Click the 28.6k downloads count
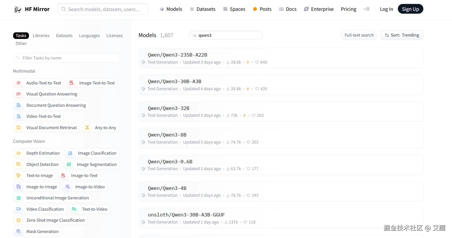The image size is (452, 238). click(x=234, y=62)
